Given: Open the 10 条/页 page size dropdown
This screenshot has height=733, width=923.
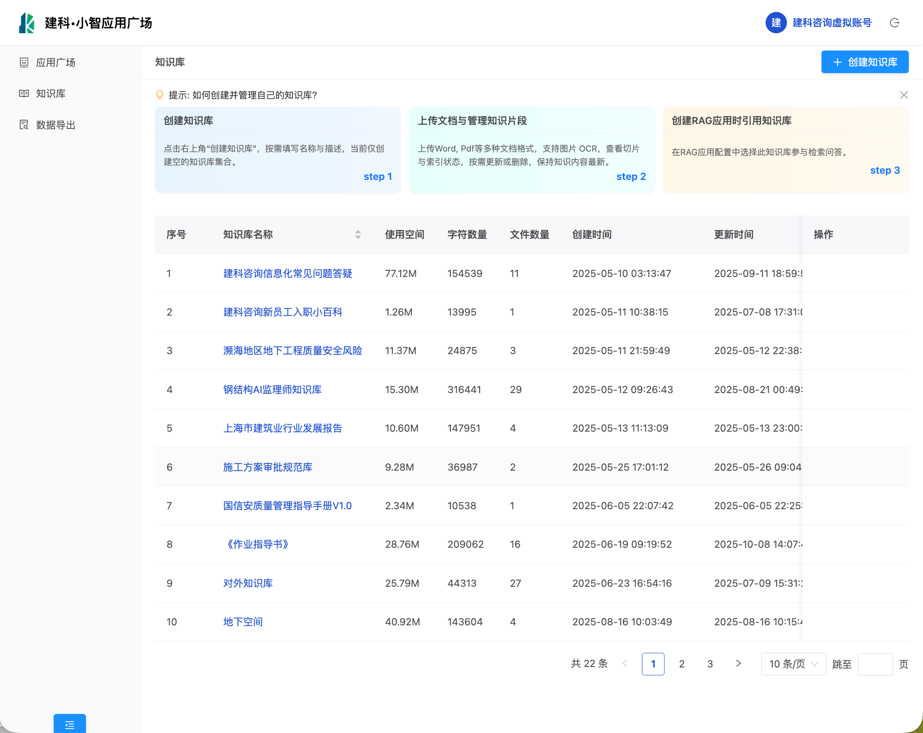Looking at the screenshot, I should (793, 664).
